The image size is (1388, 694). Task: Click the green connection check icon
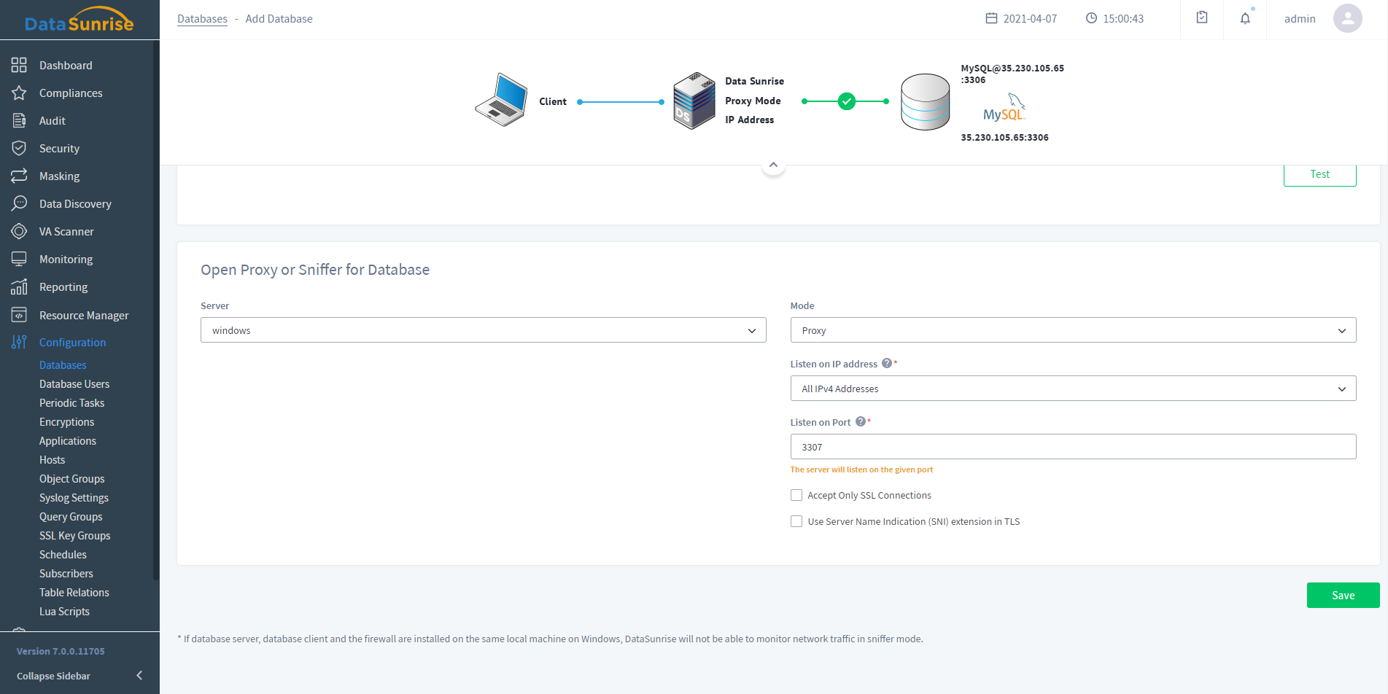pos(846,101)
